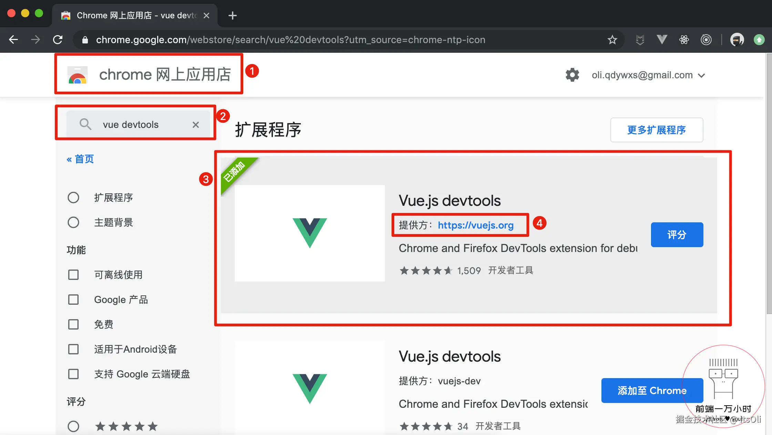Click the Chrome web store logo
The height and width of the screenshot is (435, 772).
[78, 75]
